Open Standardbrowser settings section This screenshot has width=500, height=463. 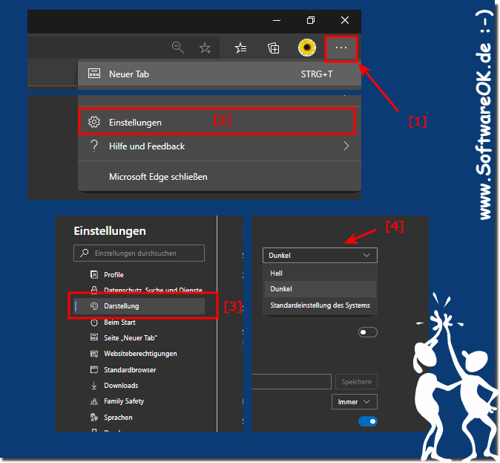(139, 369)
